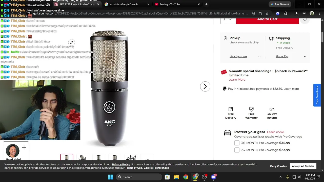324x182 pixels.
Task: Open Terms of Use link
Action: [x=134, y=168]
